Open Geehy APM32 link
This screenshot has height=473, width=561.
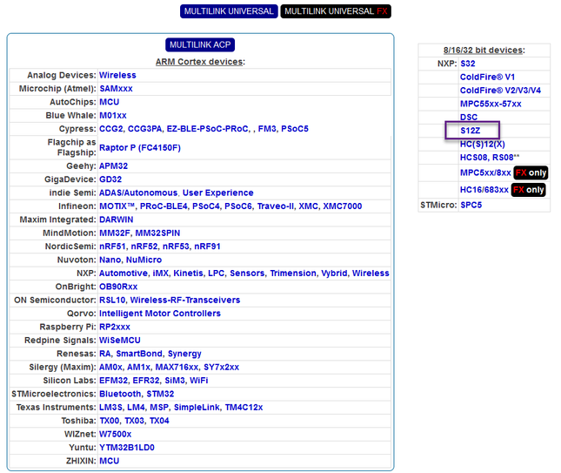point(113,166)
